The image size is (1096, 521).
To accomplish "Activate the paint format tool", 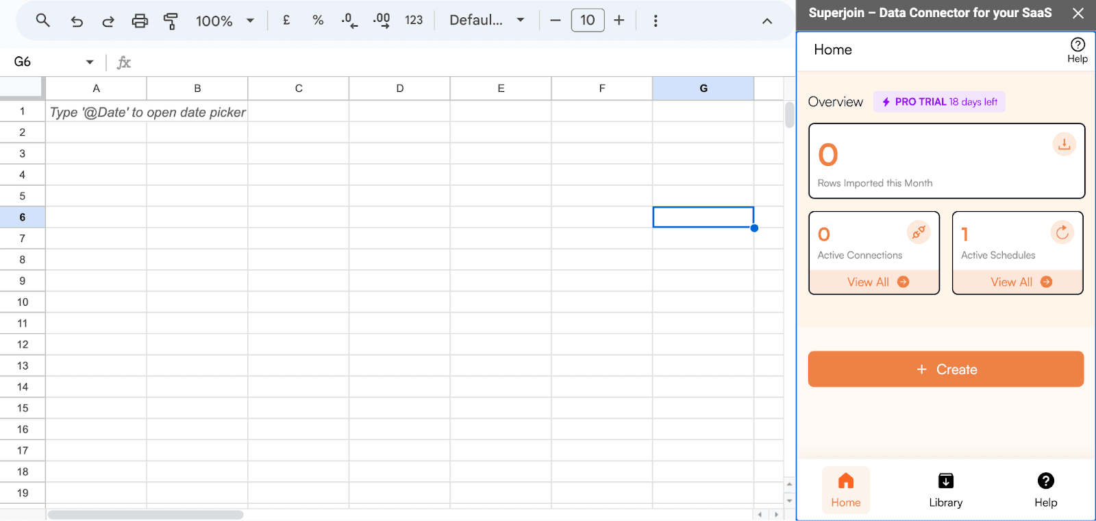I will pyautogui.click(x=171, y=21).
